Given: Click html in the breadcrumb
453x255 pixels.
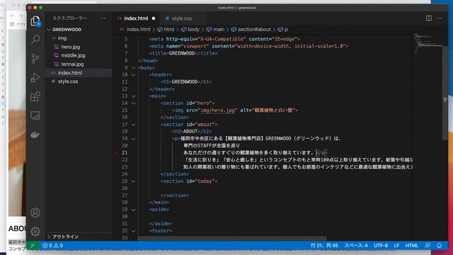Looking at the screenshot, I should point(166,29).
